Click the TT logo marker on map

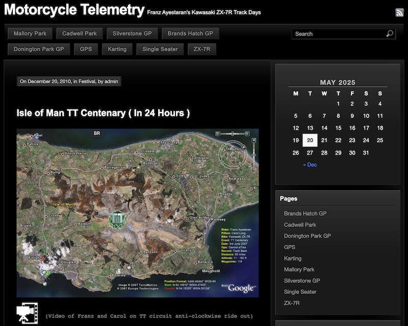pyautogui.click(x=117, y=219)
